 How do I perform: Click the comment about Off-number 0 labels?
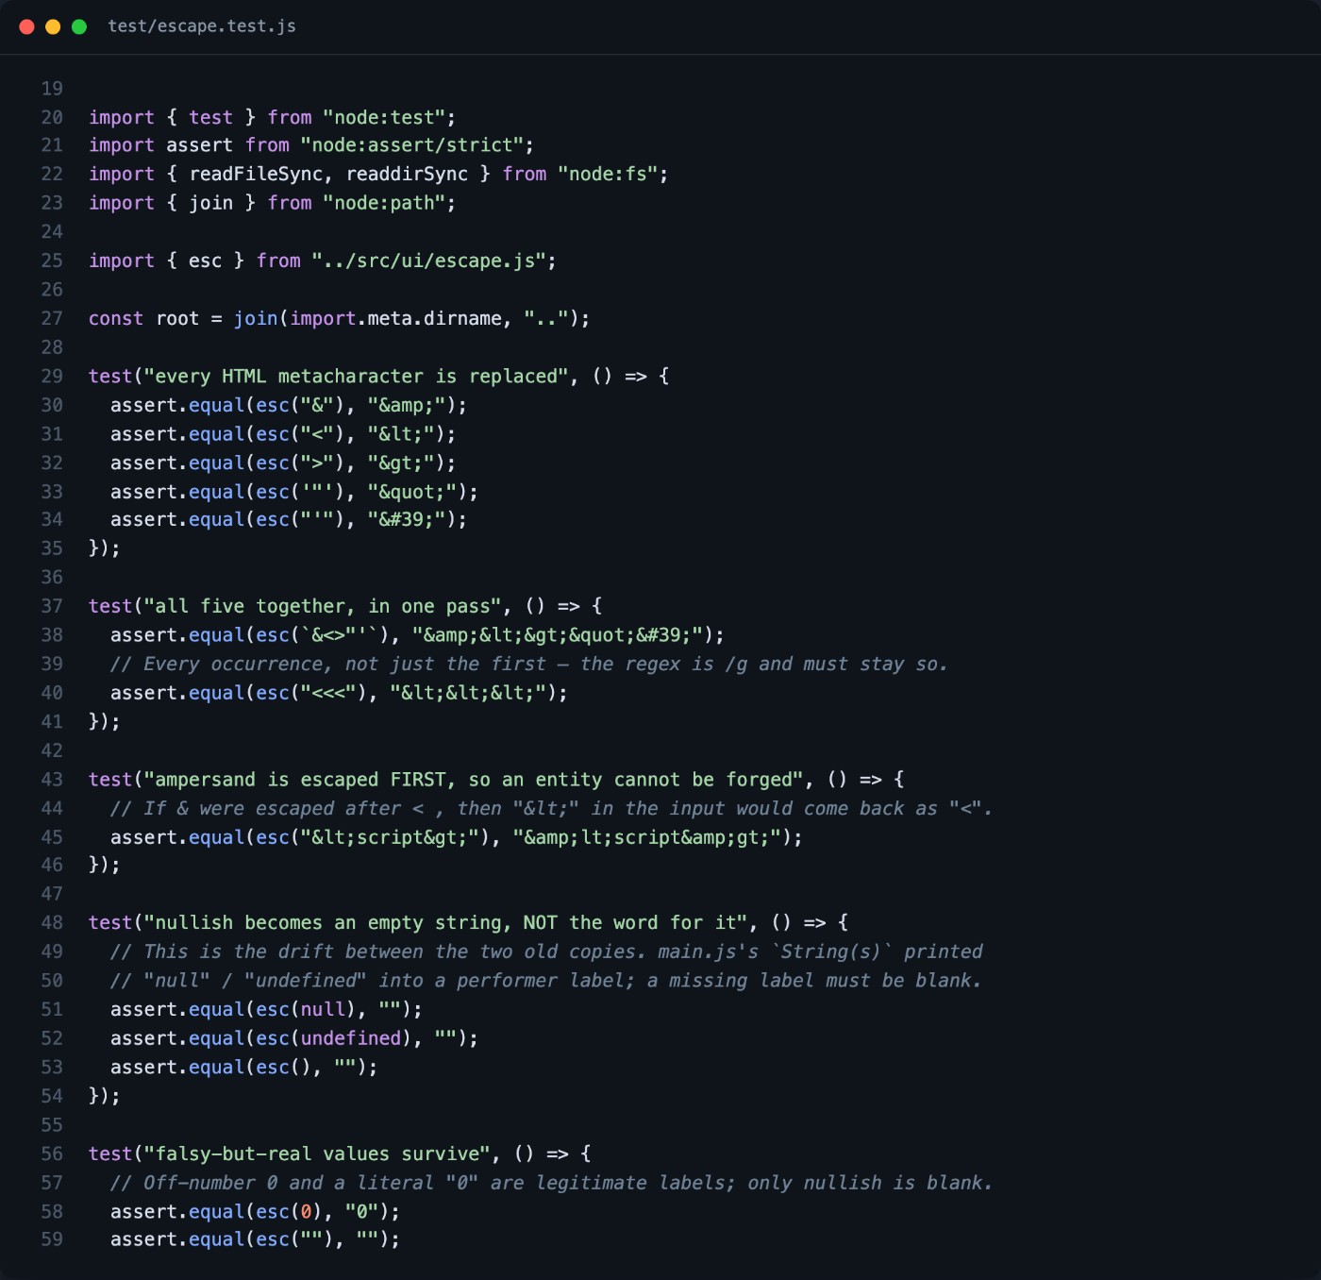tap(551, 1183)
